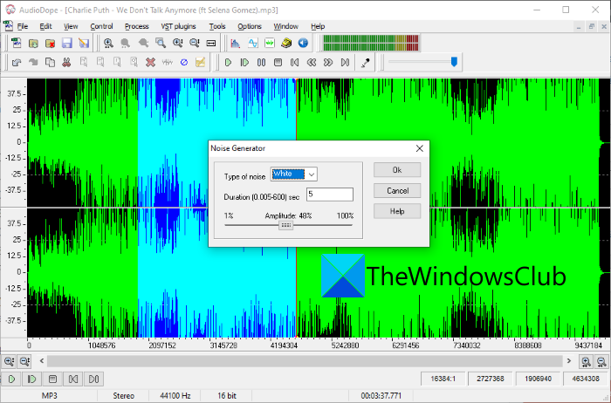This screenshot has height=403, width=611.
Task: Click the 2727368 position field
Action: (491, 379)
